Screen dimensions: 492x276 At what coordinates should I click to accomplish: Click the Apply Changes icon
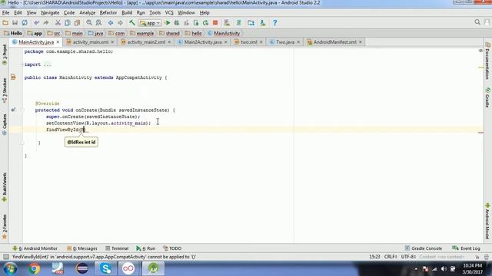[205, 23]
